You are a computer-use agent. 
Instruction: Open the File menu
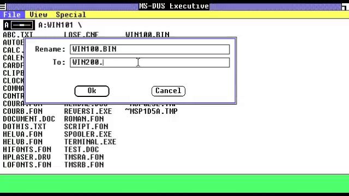pyautogui.click(x=12, y=15)
